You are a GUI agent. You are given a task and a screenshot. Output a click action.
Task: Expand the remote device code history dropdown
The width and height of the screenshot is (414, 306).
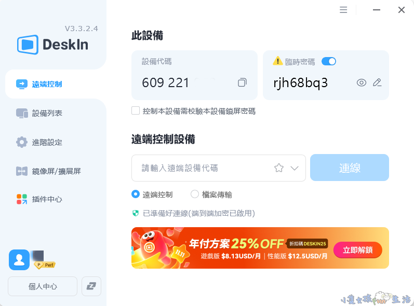[295, 168]
